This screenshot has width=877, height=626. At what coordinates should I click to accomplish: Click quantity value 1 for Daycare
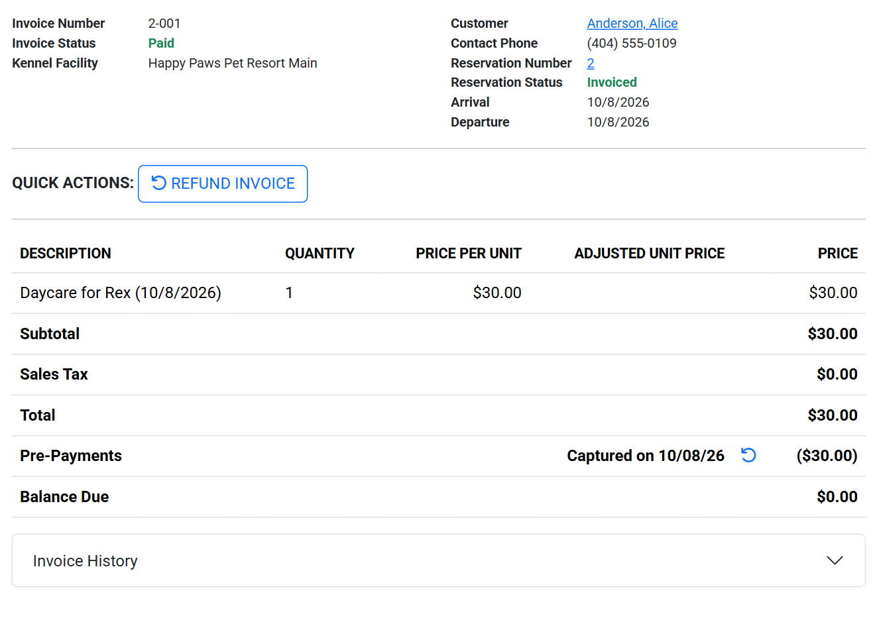(289, 293)
